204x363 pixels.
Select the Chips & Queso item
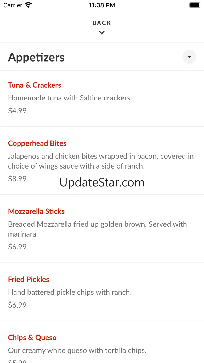32,338
